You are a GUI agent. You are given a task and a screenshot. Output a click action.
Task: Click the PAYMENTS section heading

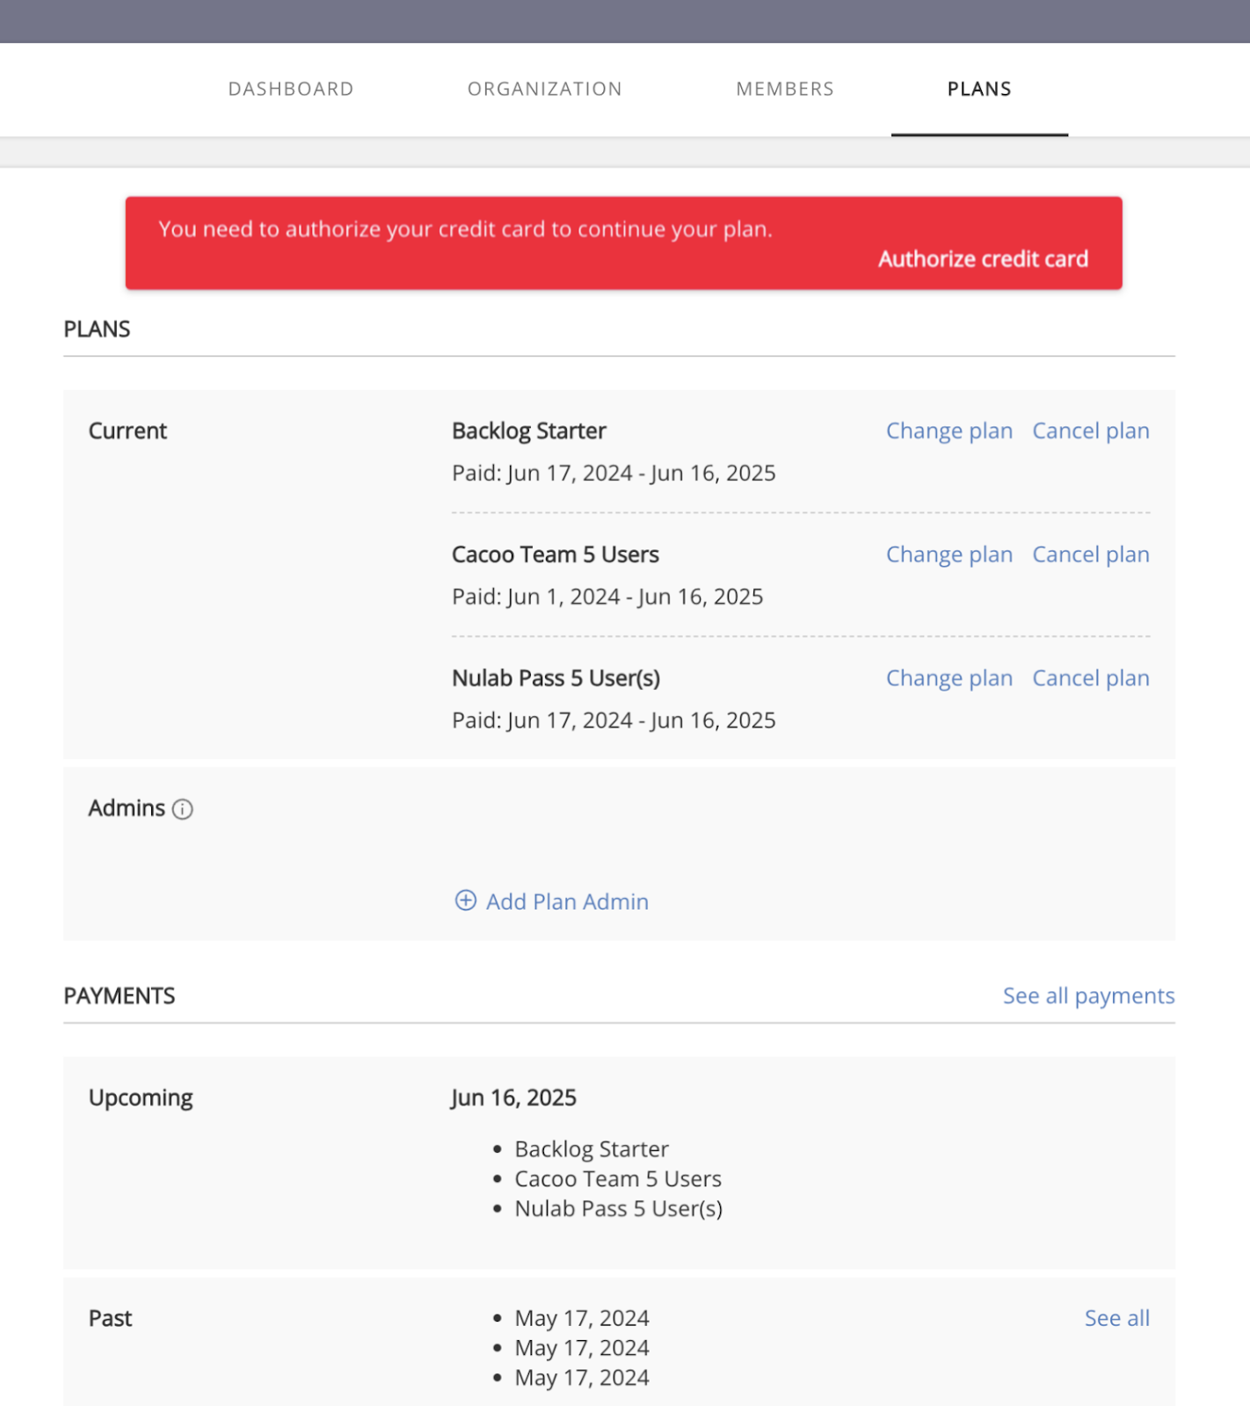click(x=120, y=996)
